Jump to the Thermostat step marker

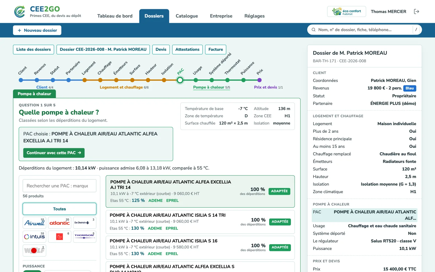click(x=228, y=80)
